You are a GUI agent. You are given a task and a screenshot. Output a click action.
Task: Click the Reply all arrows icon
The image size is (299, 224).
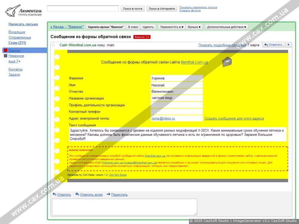pyautogui.click(x=77, y=194)
